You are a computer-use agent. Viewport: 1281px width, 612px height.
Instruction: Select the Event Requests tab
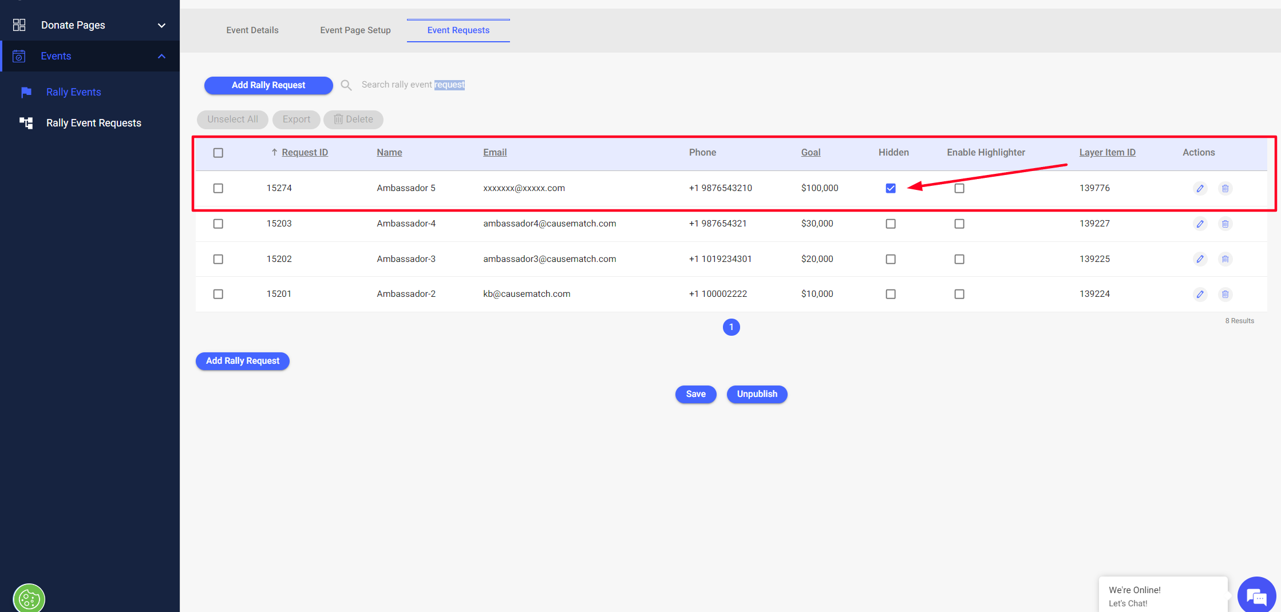(x=458, y=30)
